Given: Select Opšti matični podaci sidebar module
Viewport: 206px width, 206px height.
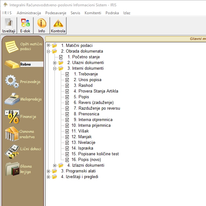Looking at the screenshot, I should pos(23,47).
